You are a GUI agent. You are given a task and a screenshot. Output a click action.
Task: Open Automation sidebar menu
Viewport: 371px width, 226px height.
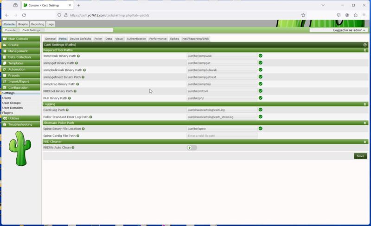point(21,69)
